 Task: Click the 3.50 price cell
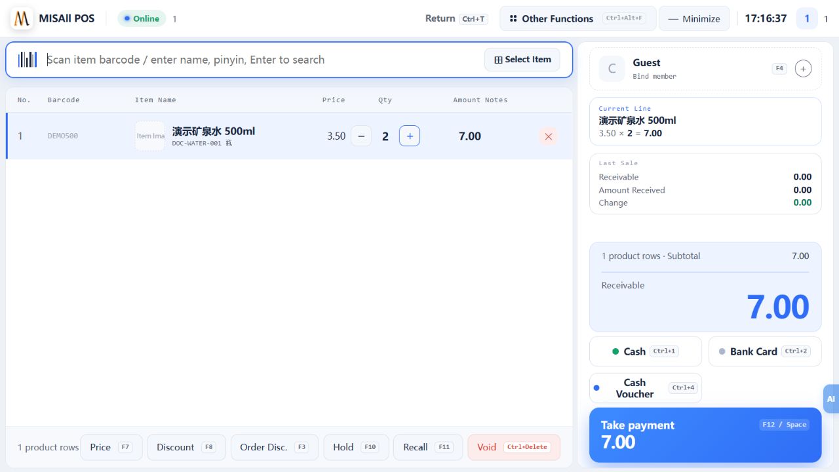pos(336,136)
